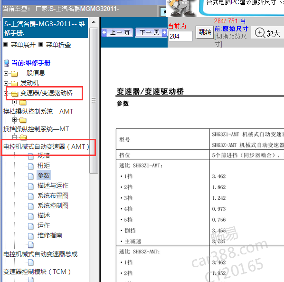Select 电控机械式自动变速器（AMT）tree item

pyautogui.click(x=47, y=146)
